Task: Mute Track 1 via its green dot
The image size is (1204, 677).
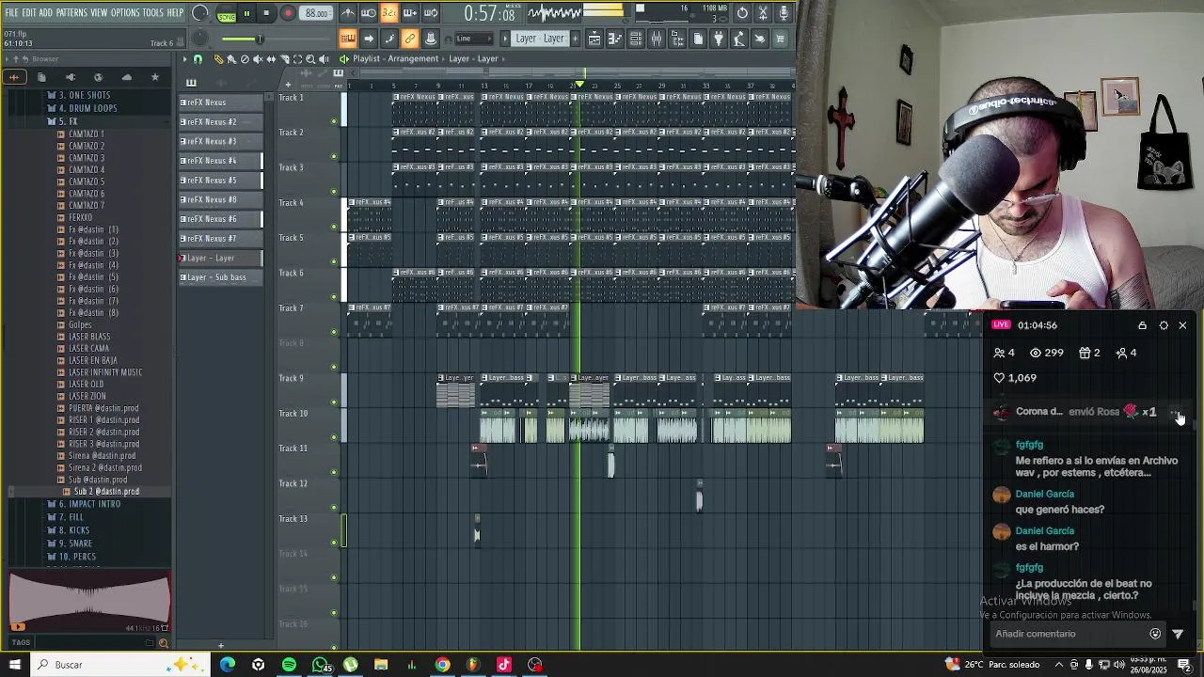Action: (x=334, y=121)
